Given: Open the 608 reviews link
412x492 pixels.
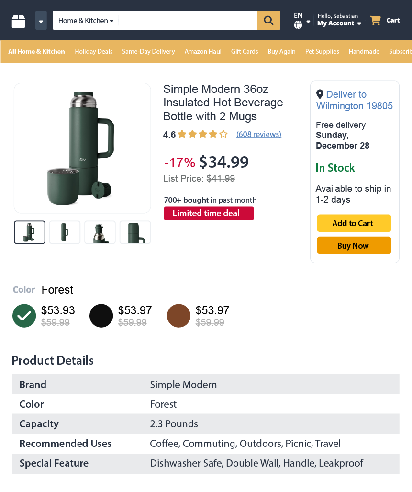Looking at the screenshot, I should pyautogui.click(x=258, y=134).
